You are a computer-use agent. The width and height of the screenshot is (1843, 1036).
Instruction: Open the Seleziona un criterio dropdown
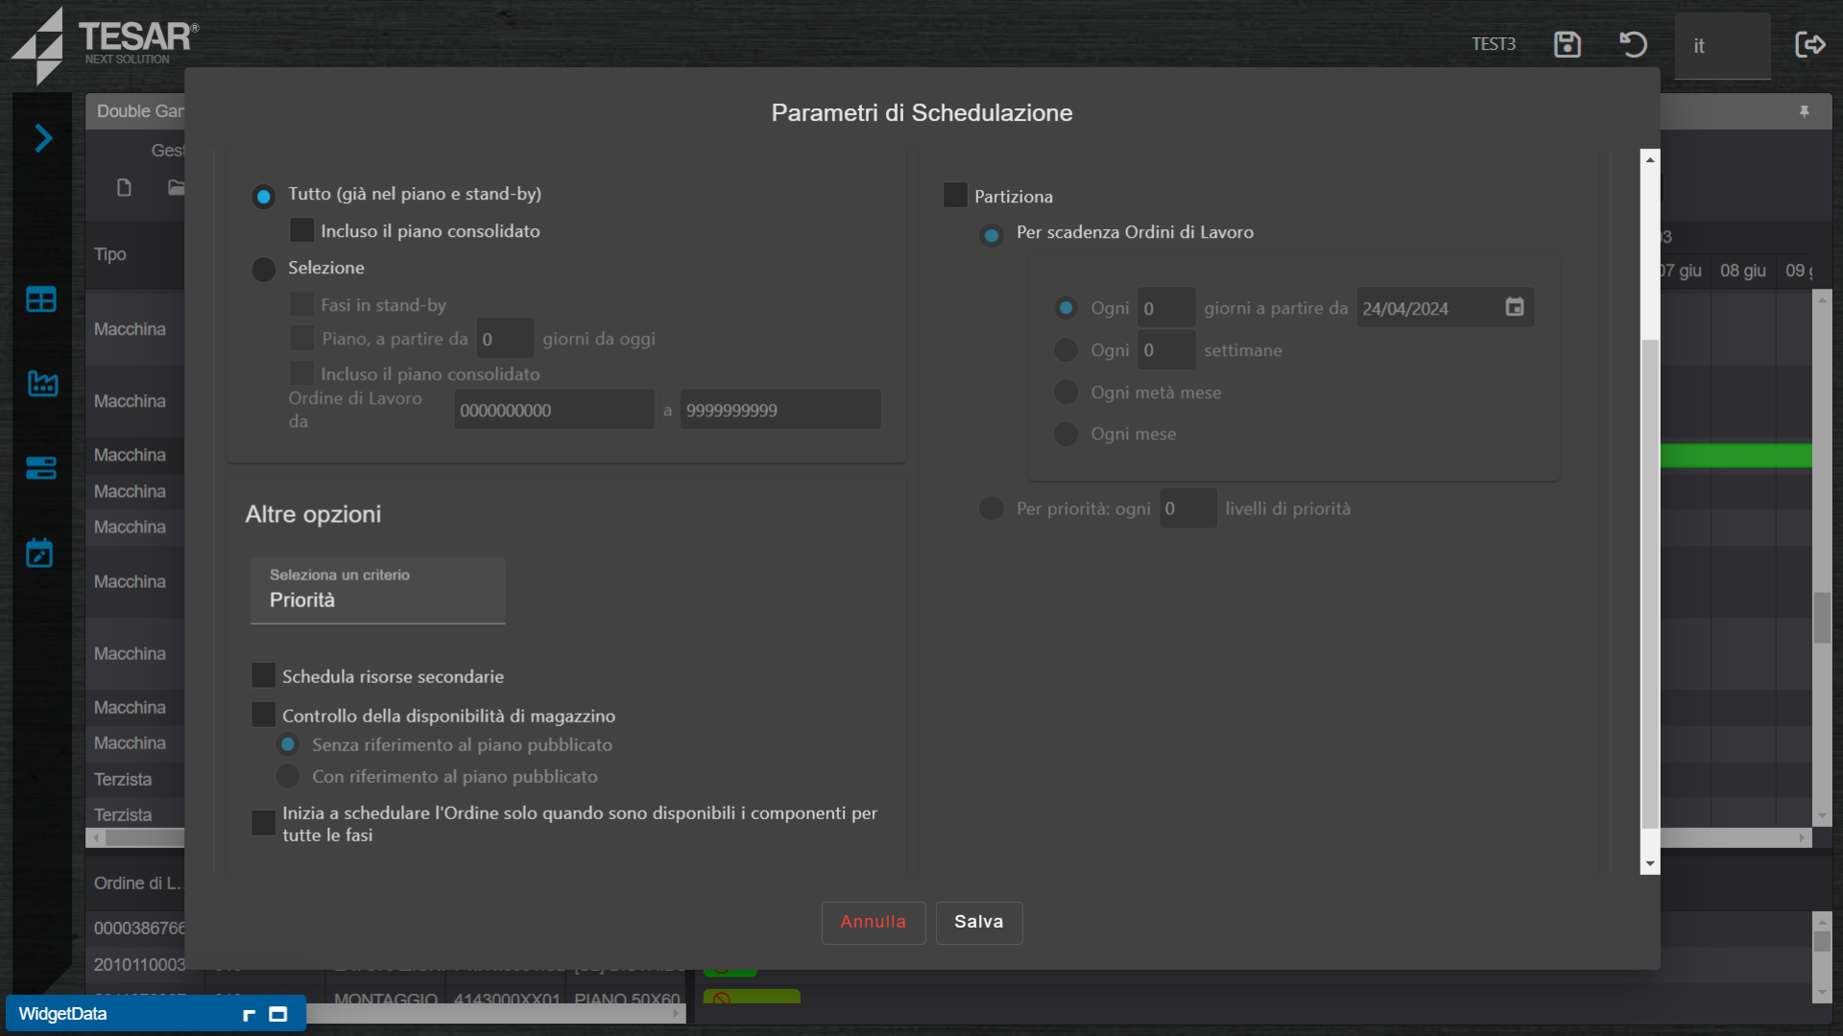377,590
